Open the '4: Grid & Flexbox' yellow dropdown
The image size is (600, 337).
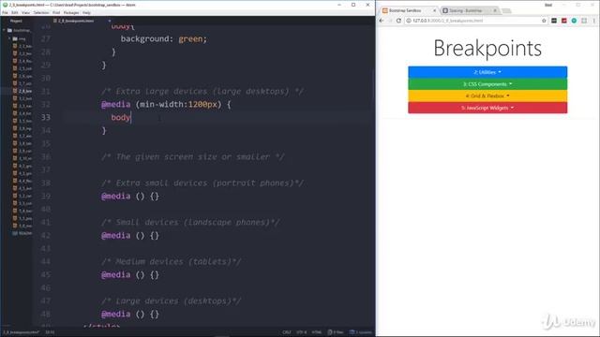pos(487,95)
